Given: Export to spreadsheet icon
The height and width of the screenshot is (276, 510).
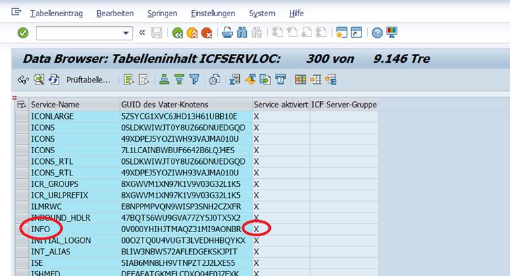Looking at the screenshot, I should tap(234, 80).
